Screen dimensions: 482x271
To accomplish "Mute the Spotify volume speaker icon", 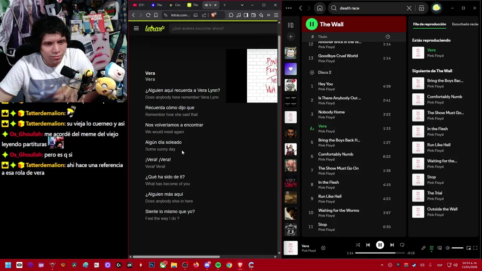I will (447, 248).
